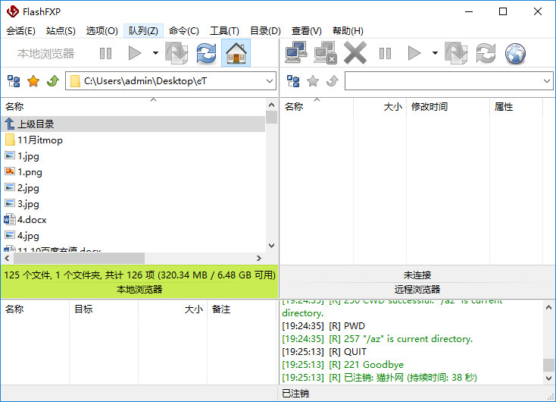The width and height of the screenshot is (556, 402).
Task: Click the Abort X icon
Action: pyautogui.click(x=355, y=53)
